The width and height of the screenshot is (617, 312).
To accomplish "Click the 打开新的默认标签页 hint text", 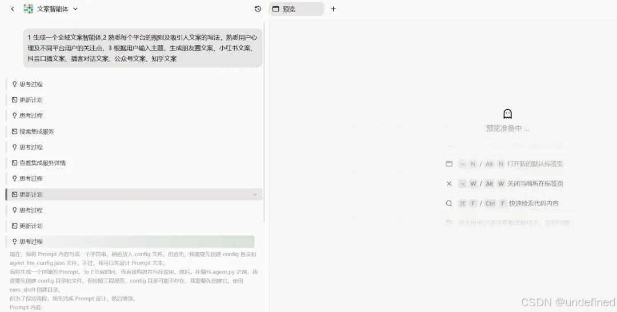I will pos(535,163).
